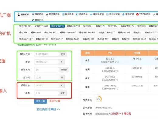Screen dimensions: 158x121
Task: Pick the 蚂蚁S9J 14T model
Action: (42, 39)
